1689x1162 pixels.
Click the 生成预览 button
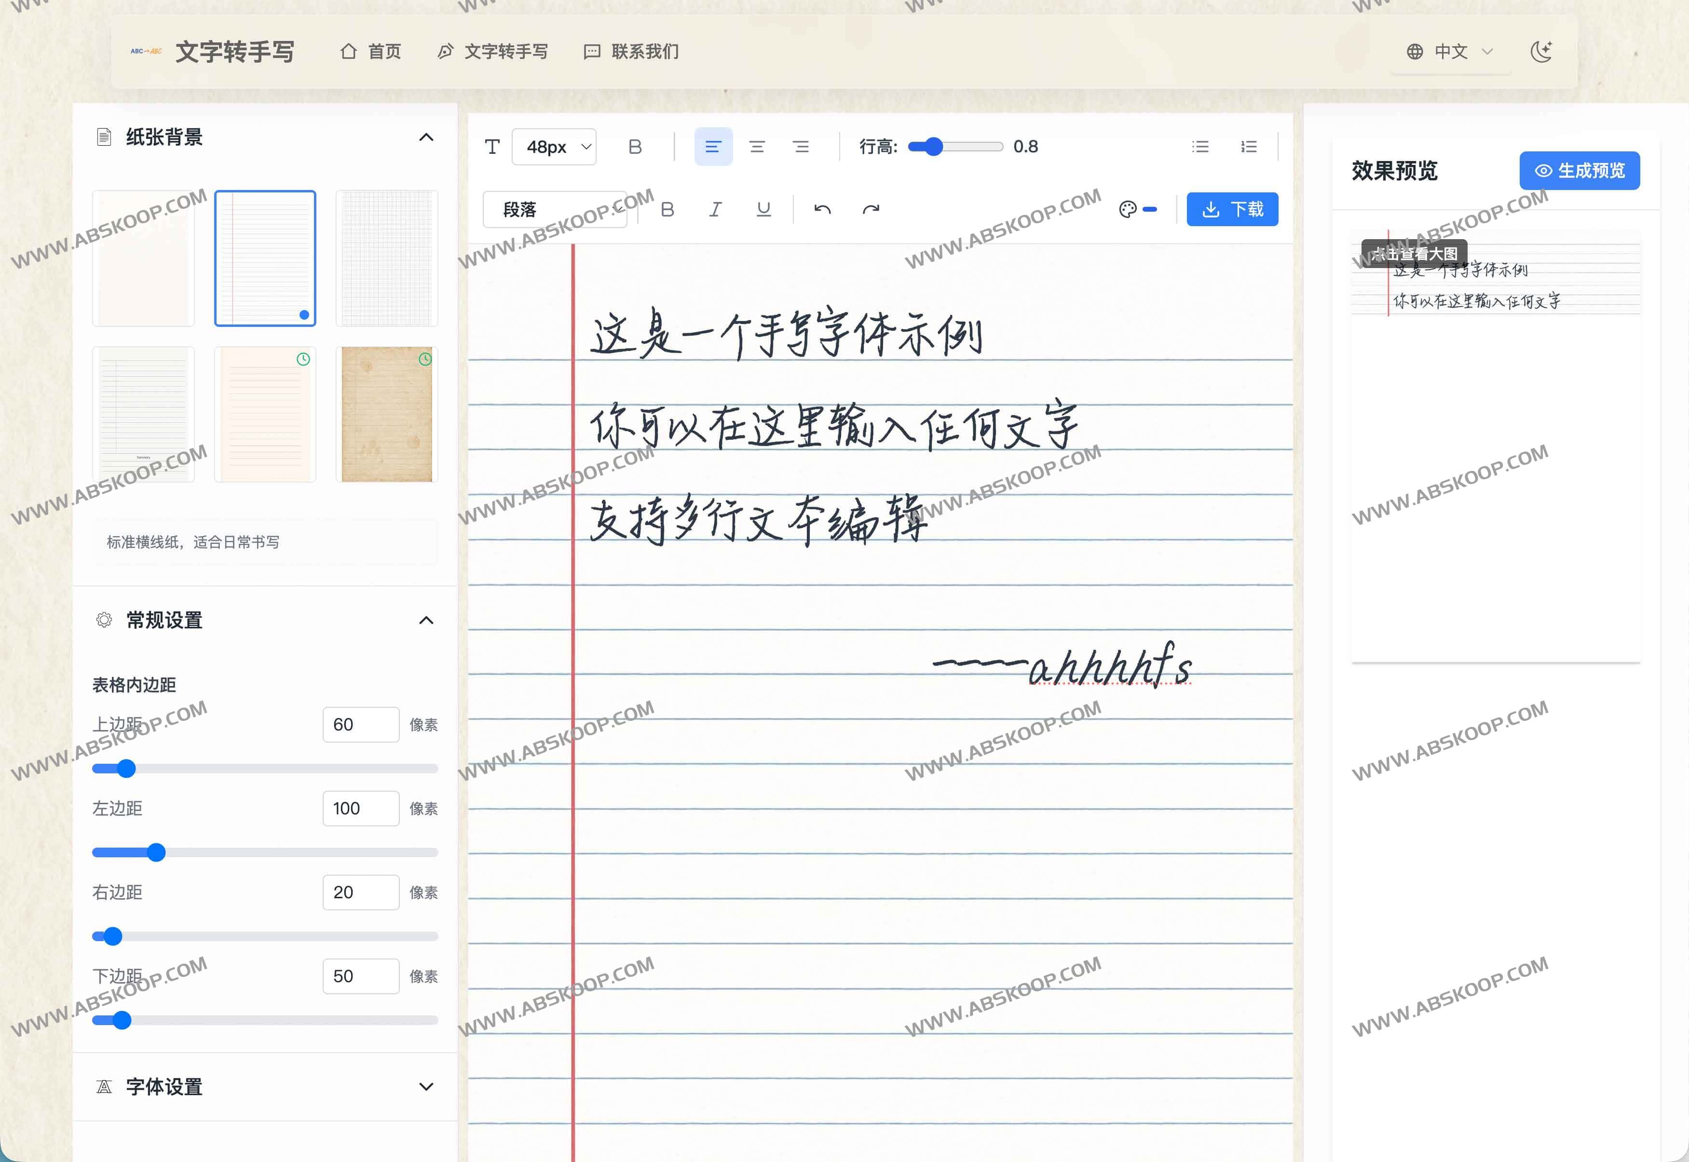1579,170
